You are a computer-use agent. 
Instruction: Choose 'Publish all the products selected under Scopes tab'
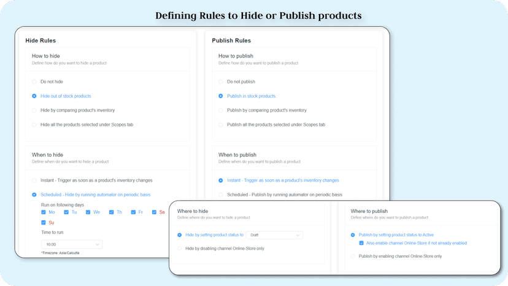click(x=221, y=125)
